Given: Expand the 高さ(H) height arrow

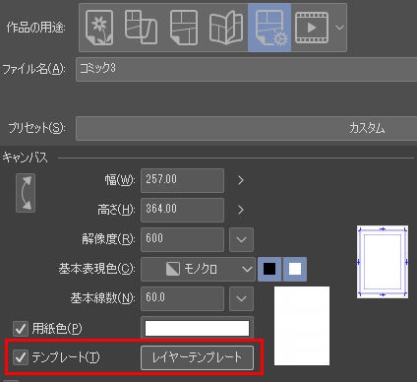Looking at the screenshot, I should coord(241,210).
